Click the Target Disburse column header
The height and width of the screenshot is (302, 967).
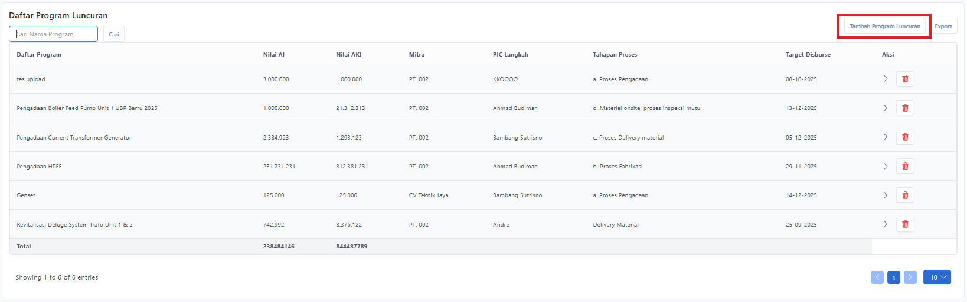(808, 55)
